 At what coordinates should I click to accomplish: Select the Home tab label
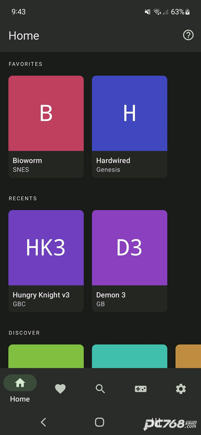[20, 399]
